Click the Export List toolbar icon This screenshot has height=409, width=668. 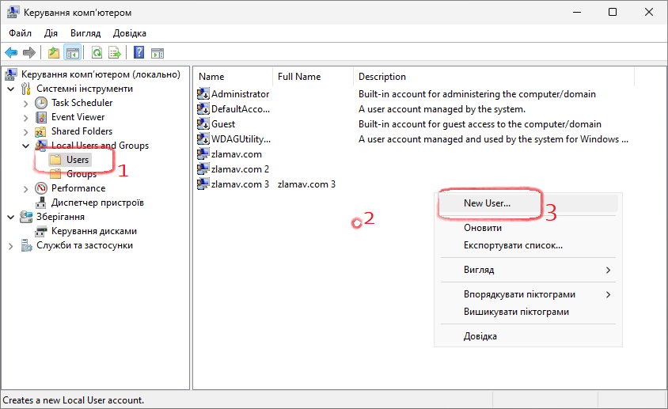tap(115, 53)
